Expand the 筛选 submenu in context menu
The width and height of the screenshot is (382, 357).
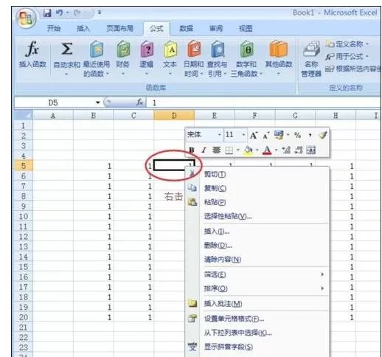coord(322,274)
